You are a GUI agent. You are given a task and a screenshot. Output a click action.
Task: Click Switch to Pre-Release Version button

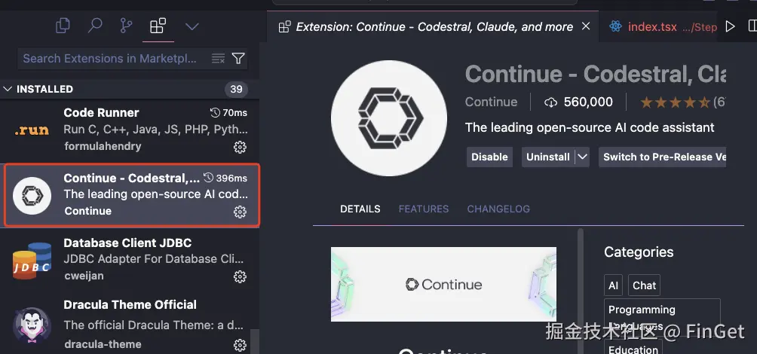click(662, 157)
